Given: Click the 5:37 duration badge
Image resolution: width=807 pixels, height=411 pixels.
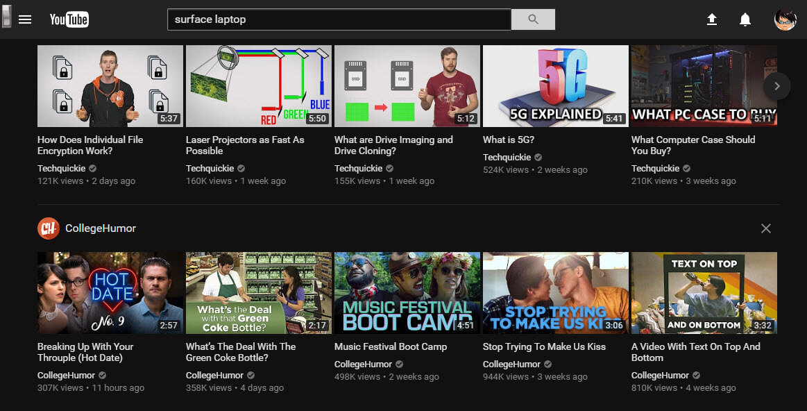Looking at the screenshot, I should [x=169, y=119].
